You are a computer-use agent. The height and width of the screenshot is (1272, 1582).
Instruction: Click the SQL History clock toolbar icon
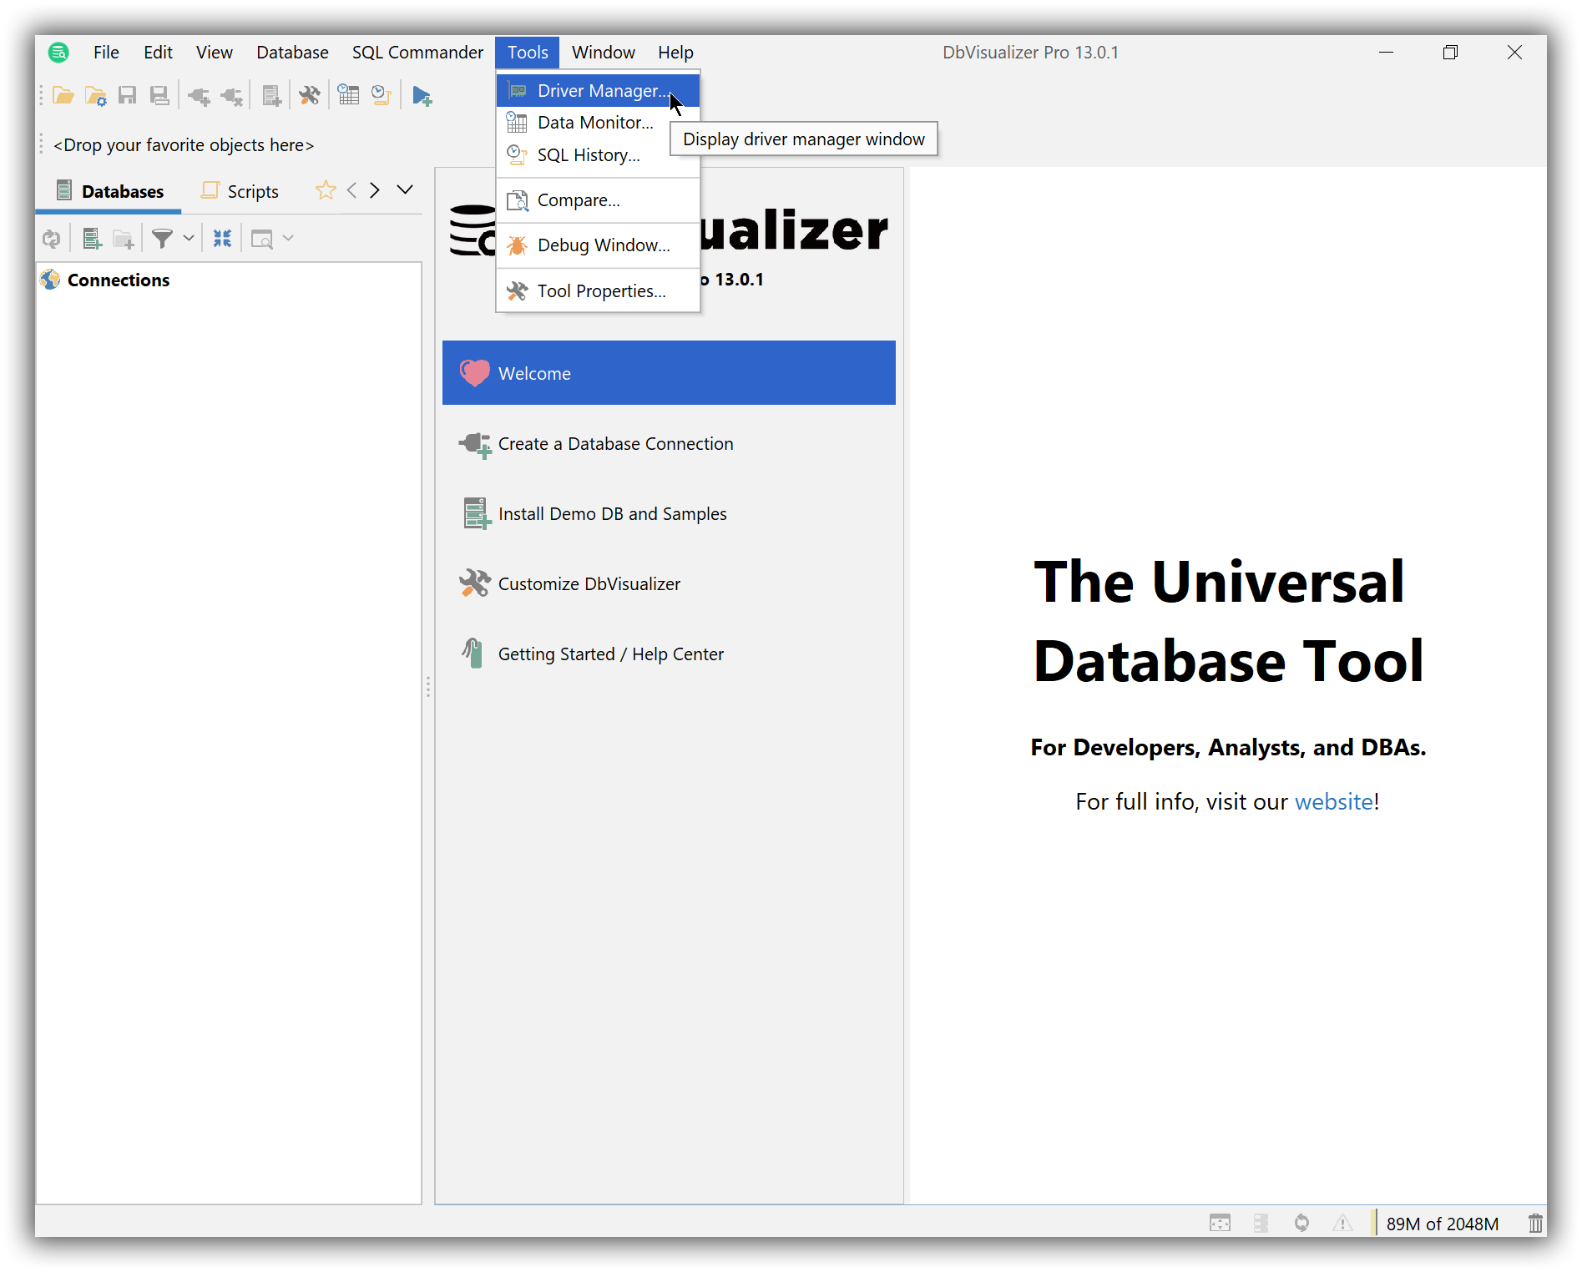[382, 96]
